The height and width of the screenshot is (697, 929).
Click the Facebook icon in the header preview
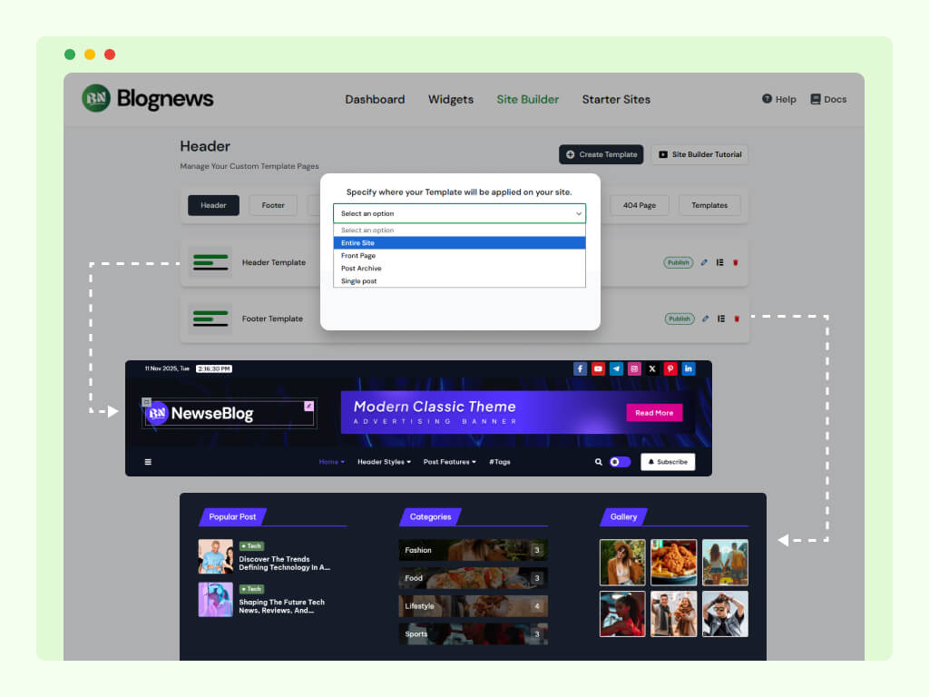(580, 368)
